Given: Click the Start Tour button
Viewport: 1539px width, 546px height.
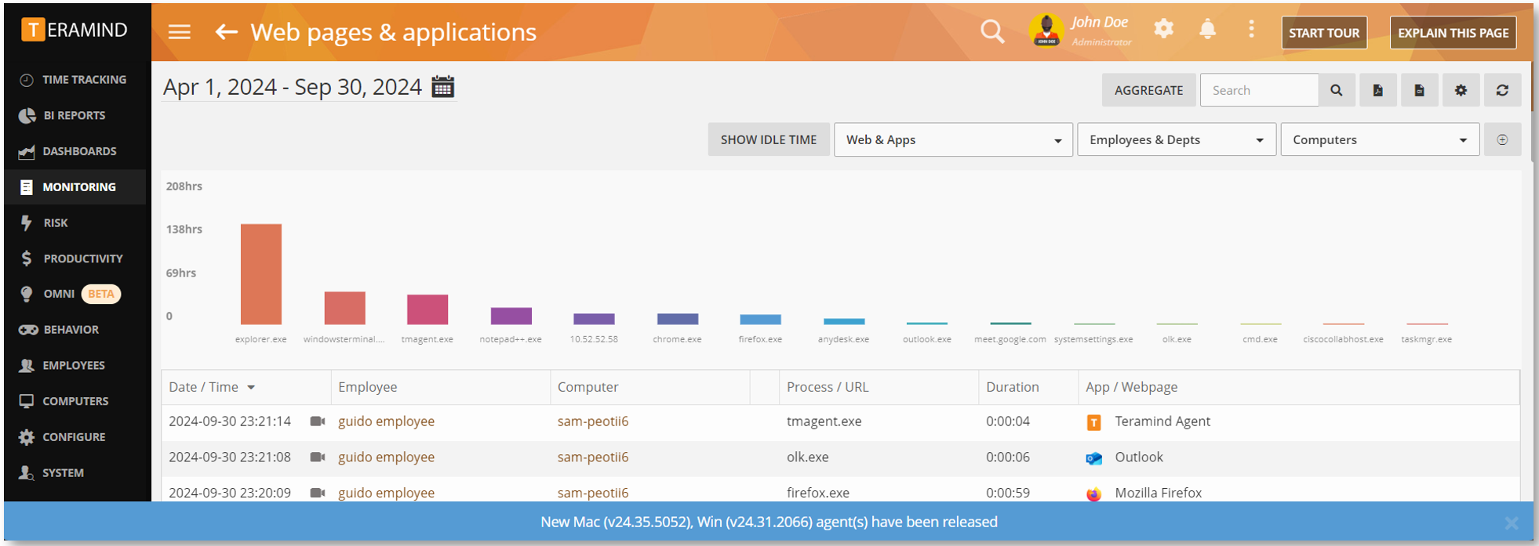Looking at the screenshot, I should pyautogui.click(x=1324, y=33).
